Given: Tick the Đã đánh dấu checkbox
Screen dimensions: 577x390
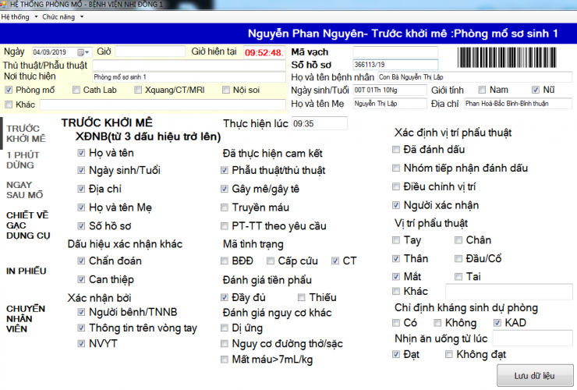Looking at the screenshot, I should click(396, 150).
